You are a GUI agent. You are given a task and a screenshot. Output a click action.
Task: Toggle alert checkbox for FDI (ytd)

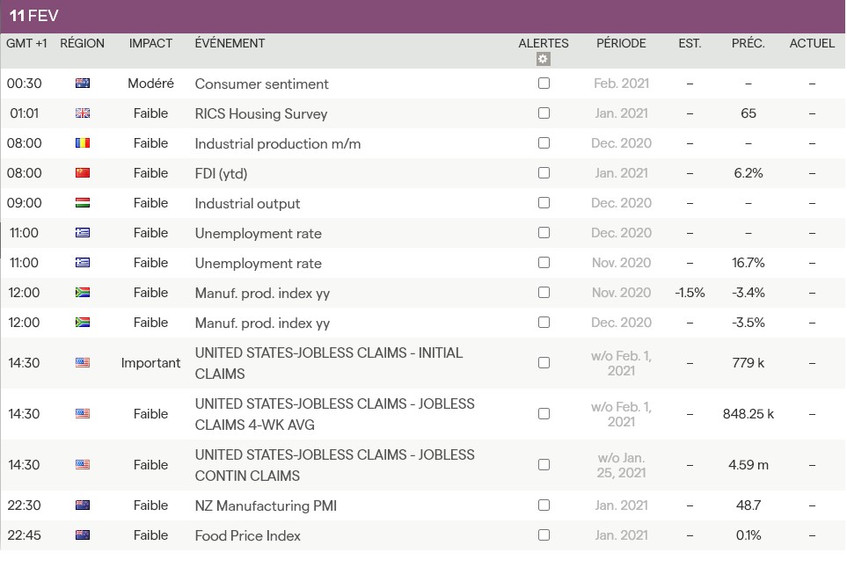point(544,173)
